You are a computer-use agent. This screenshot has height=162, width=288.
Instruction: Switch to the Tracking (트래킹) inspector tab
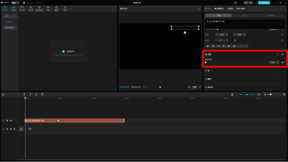230,9
